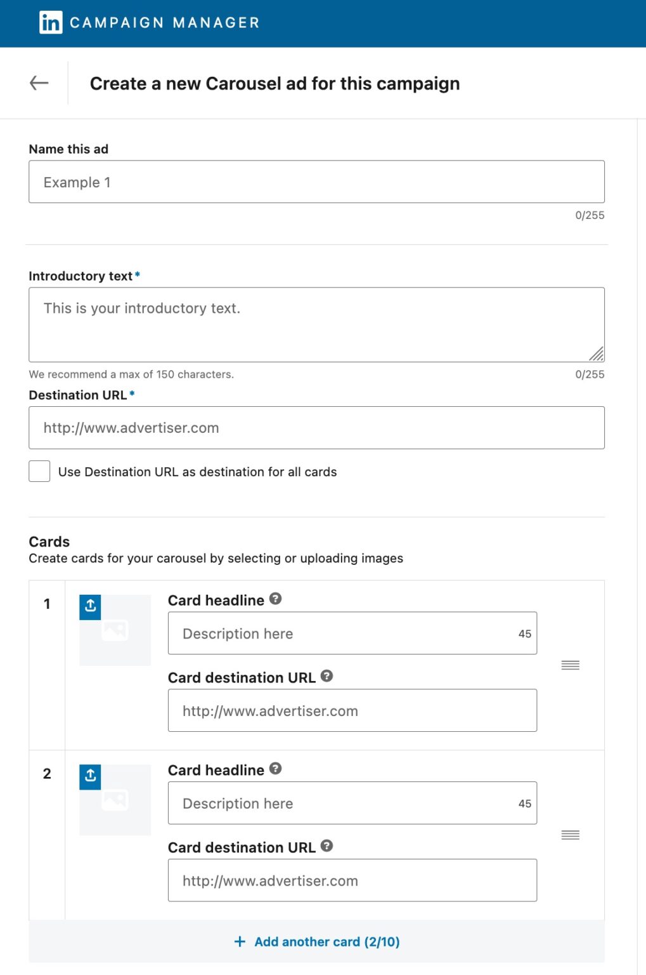Enable Use Destination URL for all cards
The width and height of the screenshot is (646, 975).
pos(39,471)
